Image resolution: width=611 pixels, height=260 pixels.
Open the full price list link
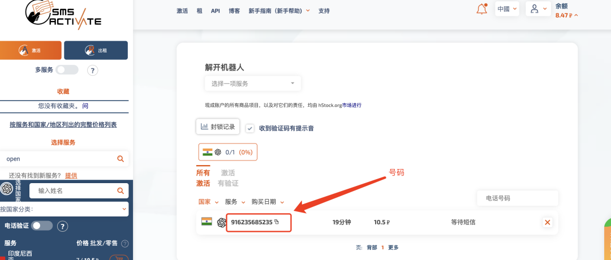[x=63, y=125]
